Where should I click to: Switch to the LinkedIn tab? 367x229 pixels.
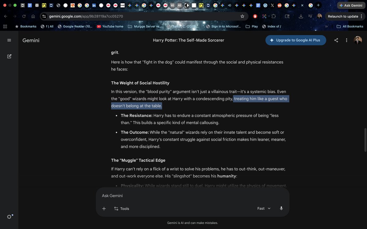coord(94,5)
